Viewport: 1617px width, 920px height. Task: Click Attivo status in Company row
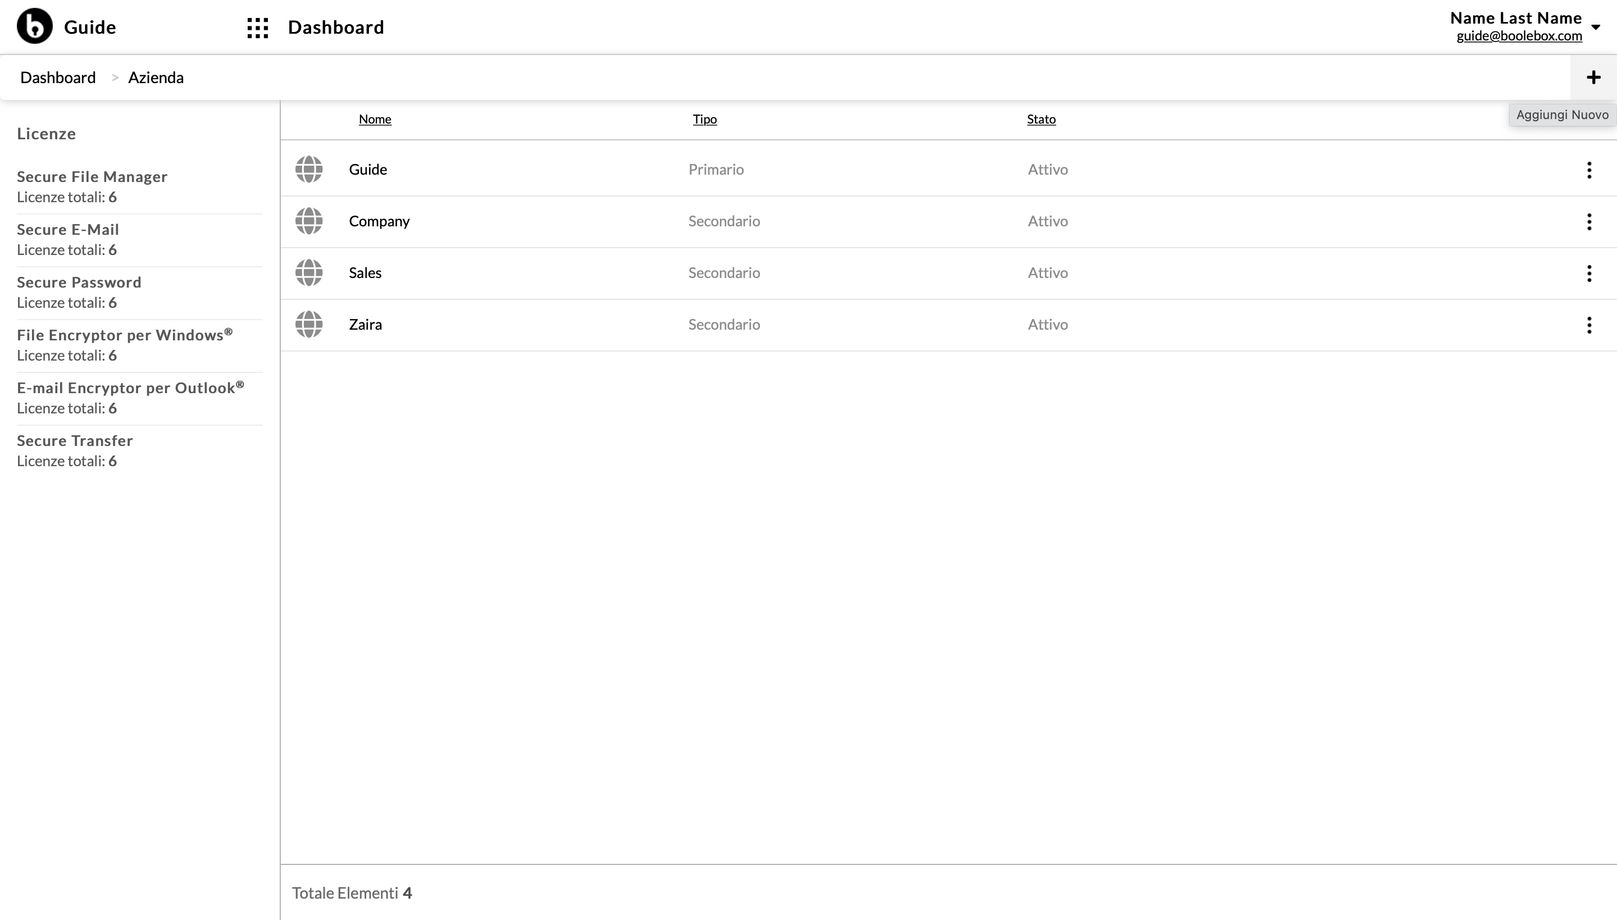(1047, 221)
